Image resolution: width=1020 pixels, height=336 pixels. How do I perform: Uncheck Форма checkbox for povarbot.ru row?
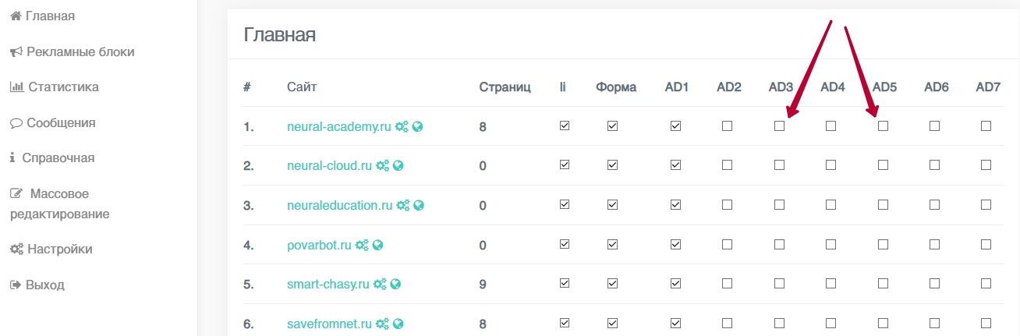point(612,244)
